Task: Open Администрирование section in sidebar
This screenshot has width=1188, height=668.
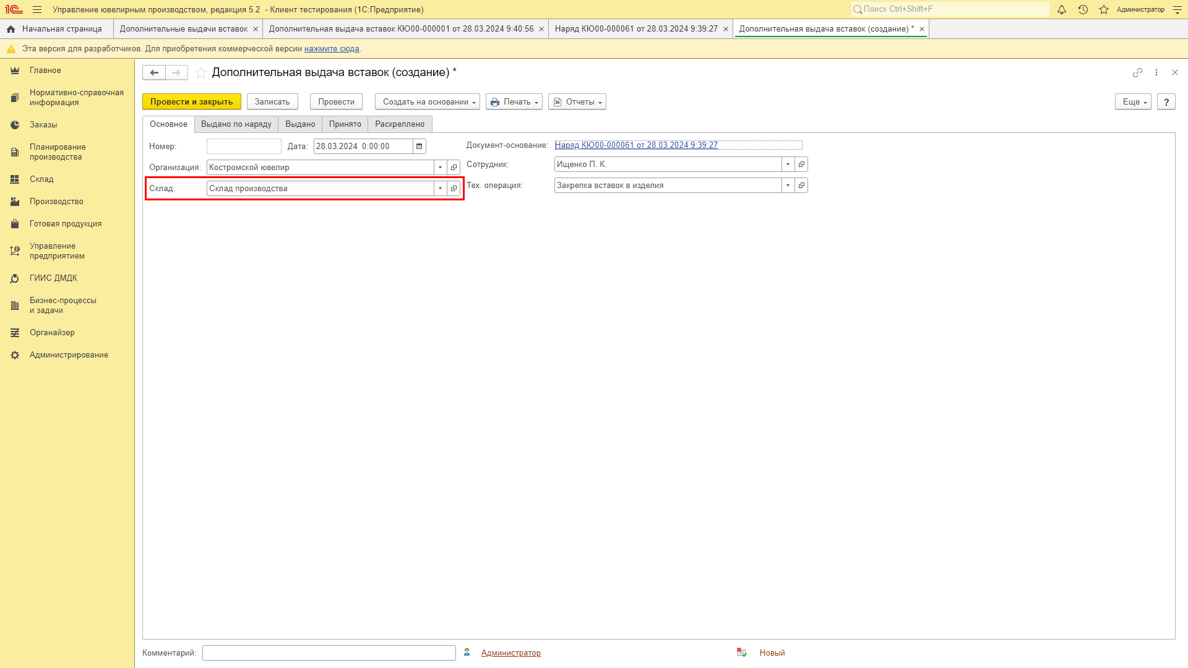Action: [67, 355]
